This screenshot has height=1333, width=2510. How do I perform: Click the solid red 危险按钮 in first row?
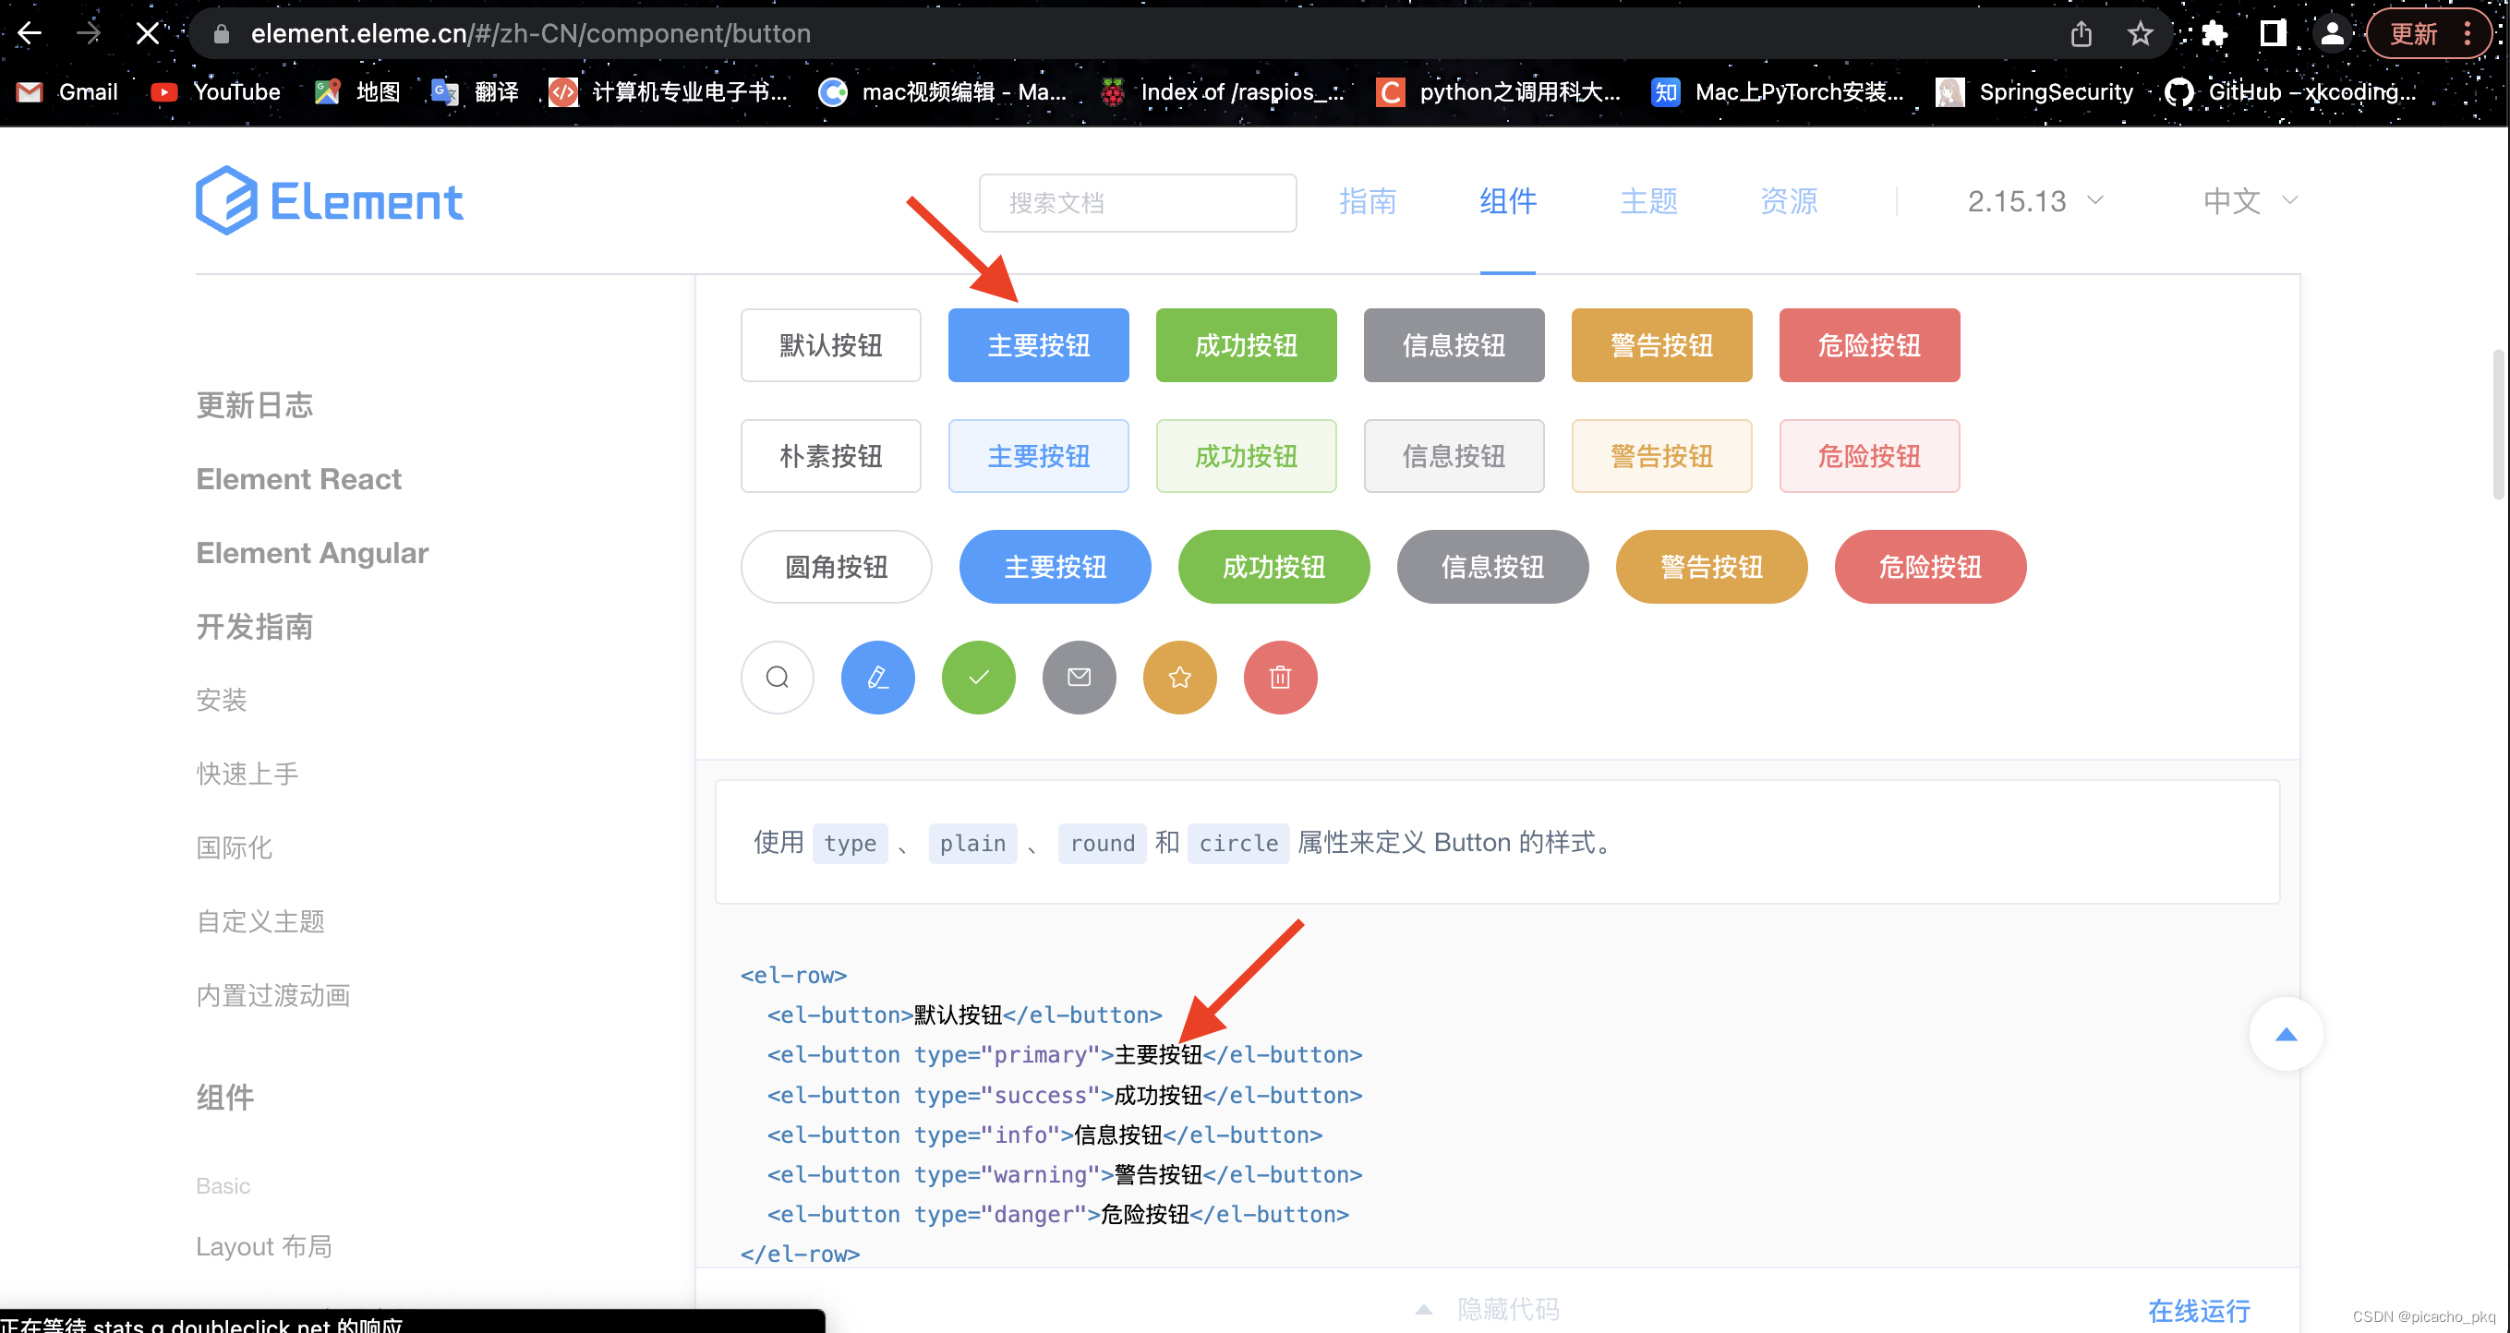pyautogui.click(x=1868, y=345)
